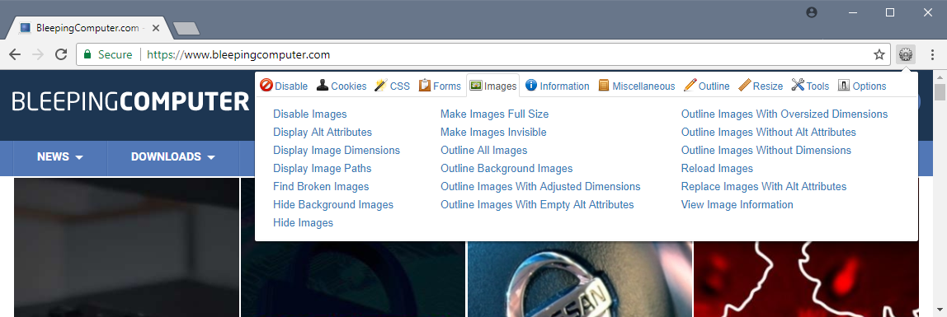Expand the NEWS dropdown menu
947x317 pixels.
59,157
